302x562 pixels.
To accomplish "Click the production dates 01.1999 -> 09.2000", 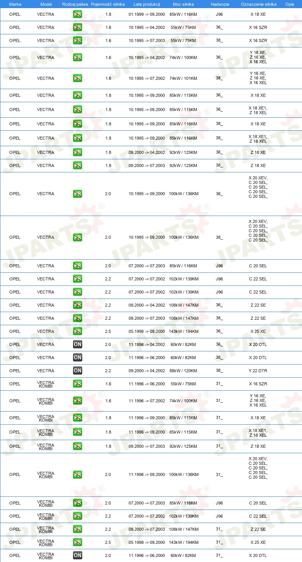I will [147, 14].
